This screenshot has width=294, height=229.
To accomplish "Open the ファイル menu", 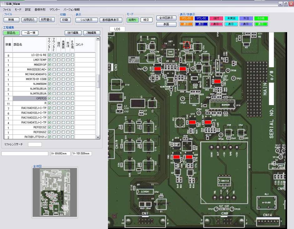I will tap(7, 10).
